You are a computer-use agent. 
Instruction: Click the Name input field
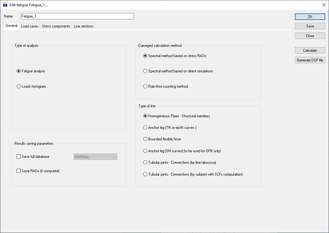click(77, 16)
